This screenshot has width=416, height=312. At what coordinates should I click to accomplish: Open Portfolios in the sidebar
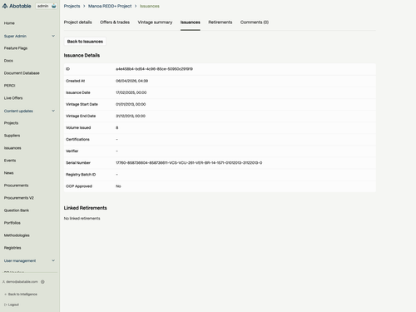pyautogui.click(x=12, y=223)
